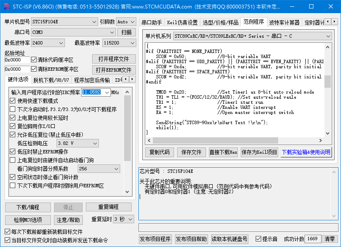Click the 重复编程 button
Image resolution: width=341 pixels, height=247 pixels.
[109, 207]
